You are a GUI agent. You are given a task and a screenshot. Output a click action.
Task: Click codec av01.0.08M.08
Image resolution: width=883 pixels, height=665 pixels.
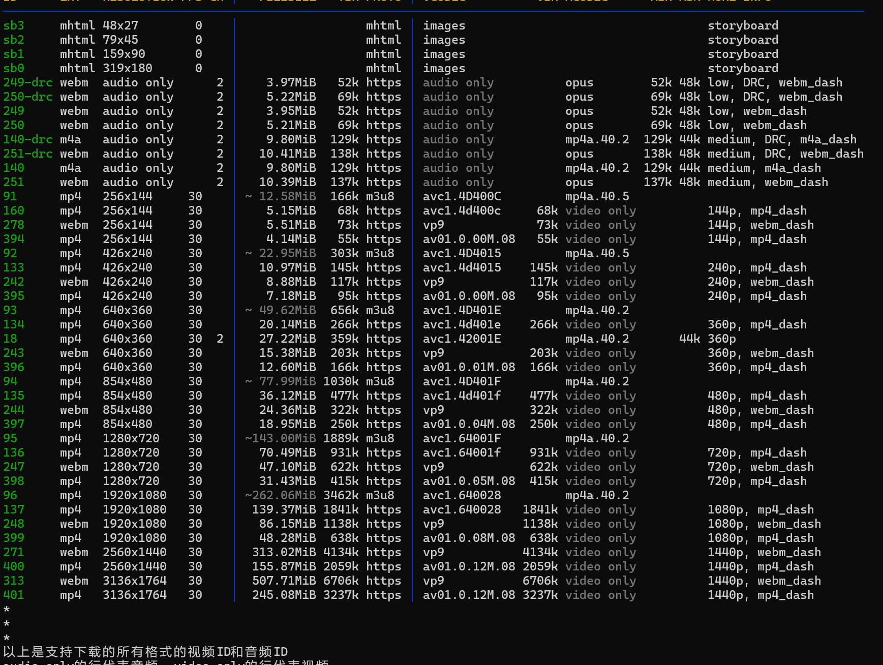tap(469, 538)
